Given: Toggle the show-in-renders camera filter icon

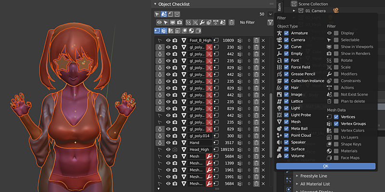Looking at the screenshot, I should click(x=180, y=23).
